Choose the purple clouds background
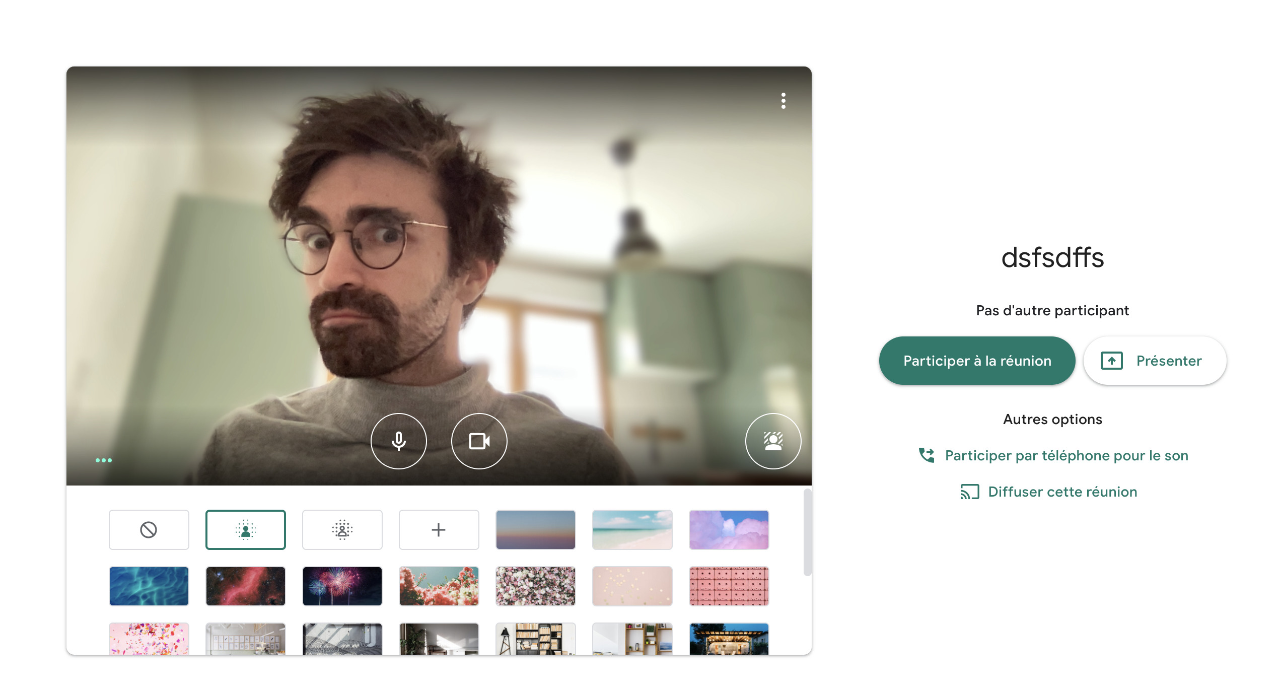The width and height of the screenshot is (1280, 690). coord(729,530)
